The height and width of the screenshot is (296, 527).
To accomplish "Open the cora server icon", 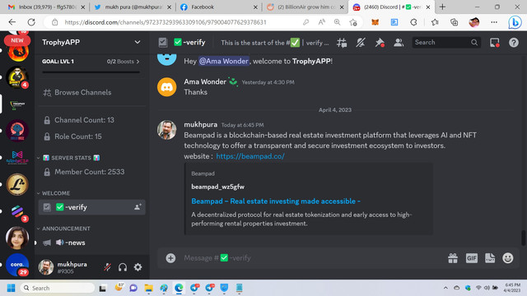I will coord(17,265).
